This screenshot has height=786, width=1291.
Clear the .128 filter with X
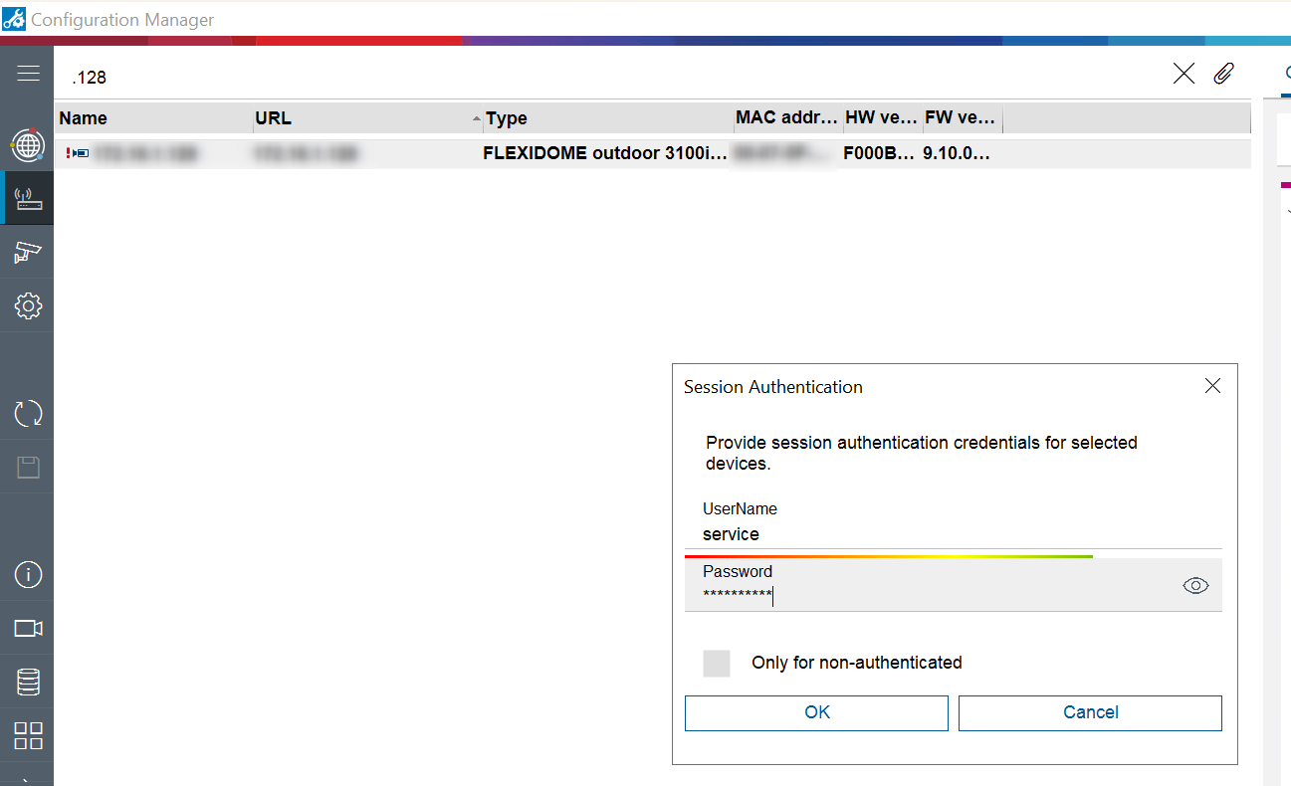pyautogui.click(x=1183, y=74)
